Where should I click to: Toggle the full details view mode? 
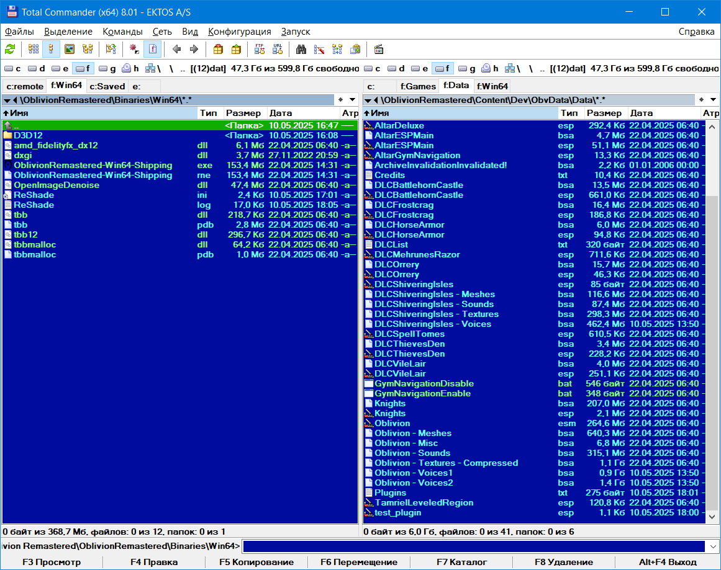click(x=51, y=49)
